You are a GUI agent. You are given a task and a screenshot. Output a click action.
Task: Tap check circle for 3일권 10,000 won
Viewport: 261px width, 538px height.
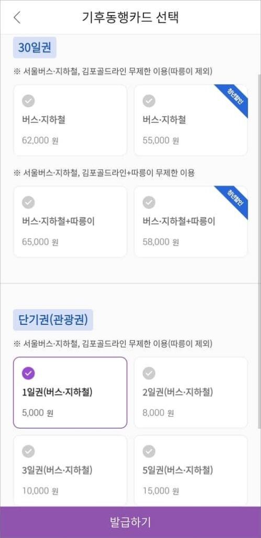pyautogui.click(x=28, y=451)
